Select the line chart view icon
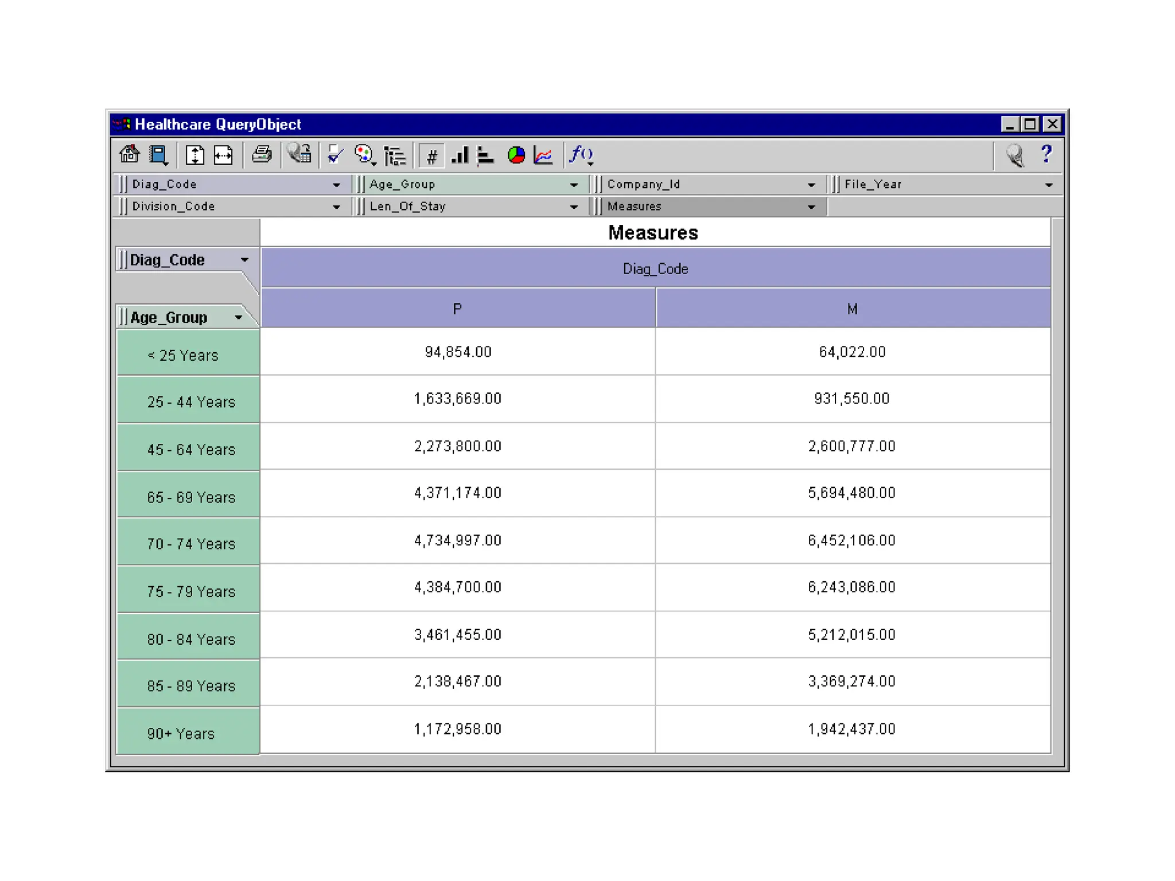Screen dimensions: 1175x881 pos(543,155)
